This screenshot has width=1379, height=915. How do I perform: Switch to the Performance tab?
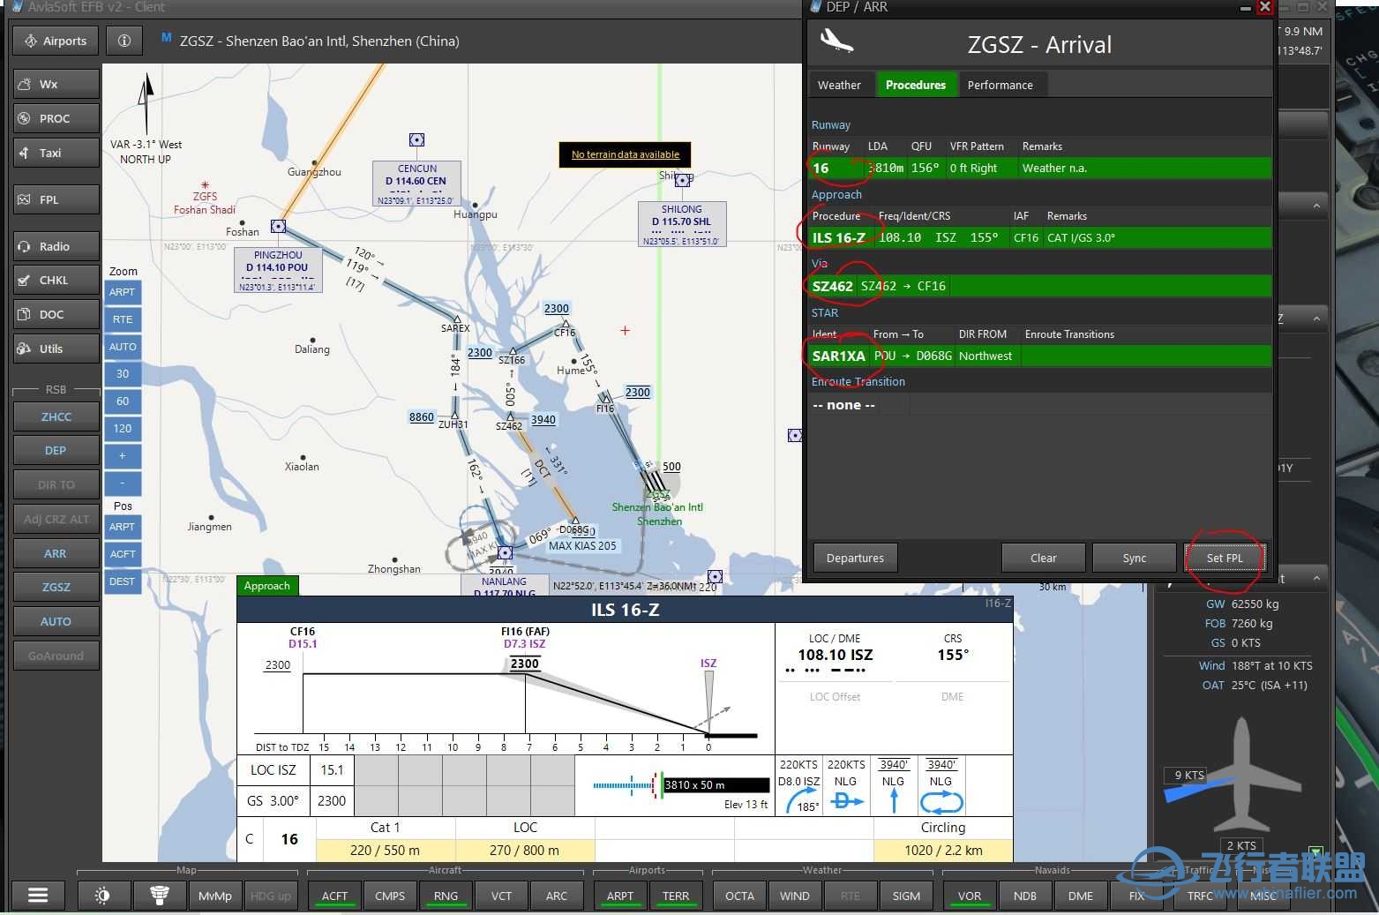1001,84
